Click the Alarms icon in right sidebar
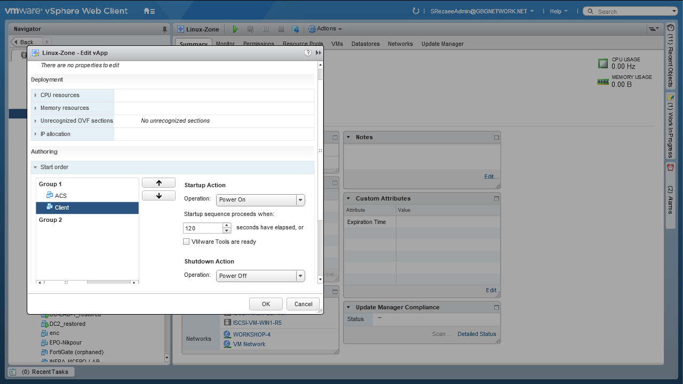 pos(671,167)
